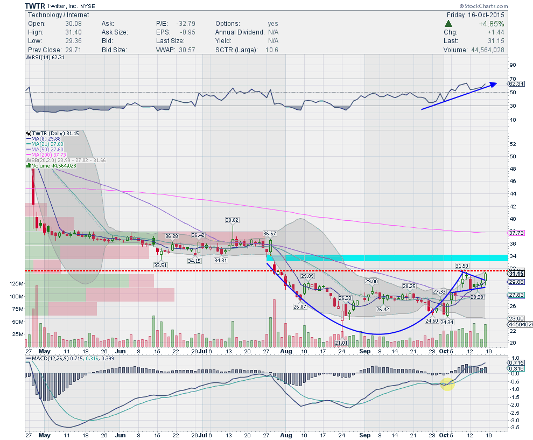The height and width of the screenshot is (440, 533).
Task: Click the 33.51 low price label
Action: pyautogui.click(x=160, y=265)
